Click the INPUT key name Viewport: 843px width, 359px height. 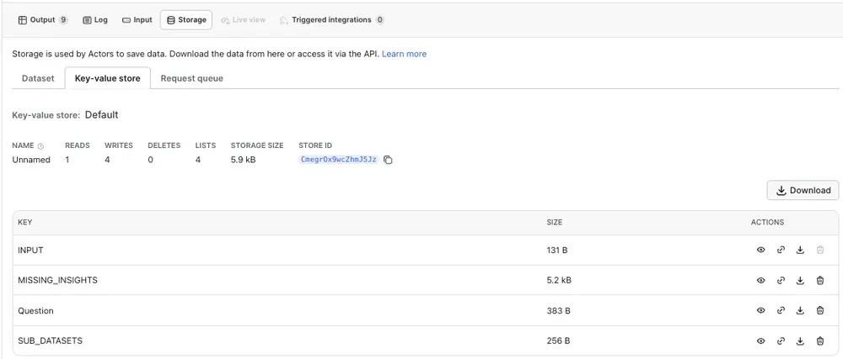coord(30,250)
